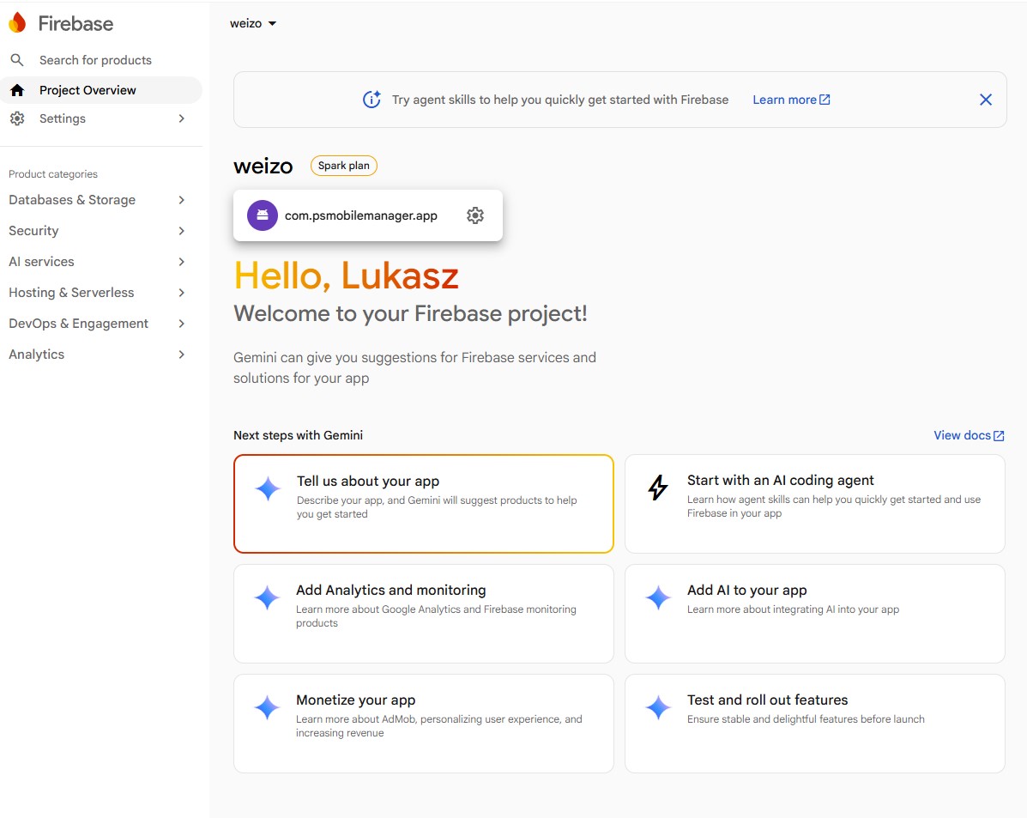Open Test and roll out features card title
1027x818 pixels.
[x=768, y=700]
